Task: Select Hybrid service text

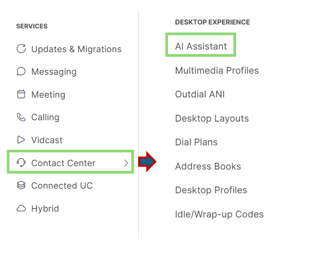Action: (x=45, y=208)
